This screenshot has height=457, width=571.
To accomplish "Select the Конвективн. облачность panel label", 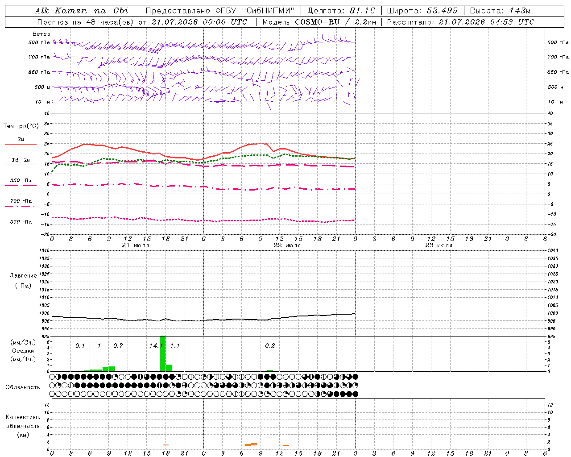I will (x=23, y=426).
